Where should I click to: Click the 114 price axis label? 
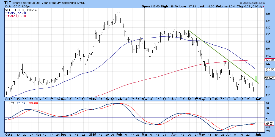click(x=268, y=95)
